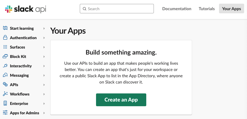Click the Slack API logo
This screenshot has width=247, height=119.
25,9
